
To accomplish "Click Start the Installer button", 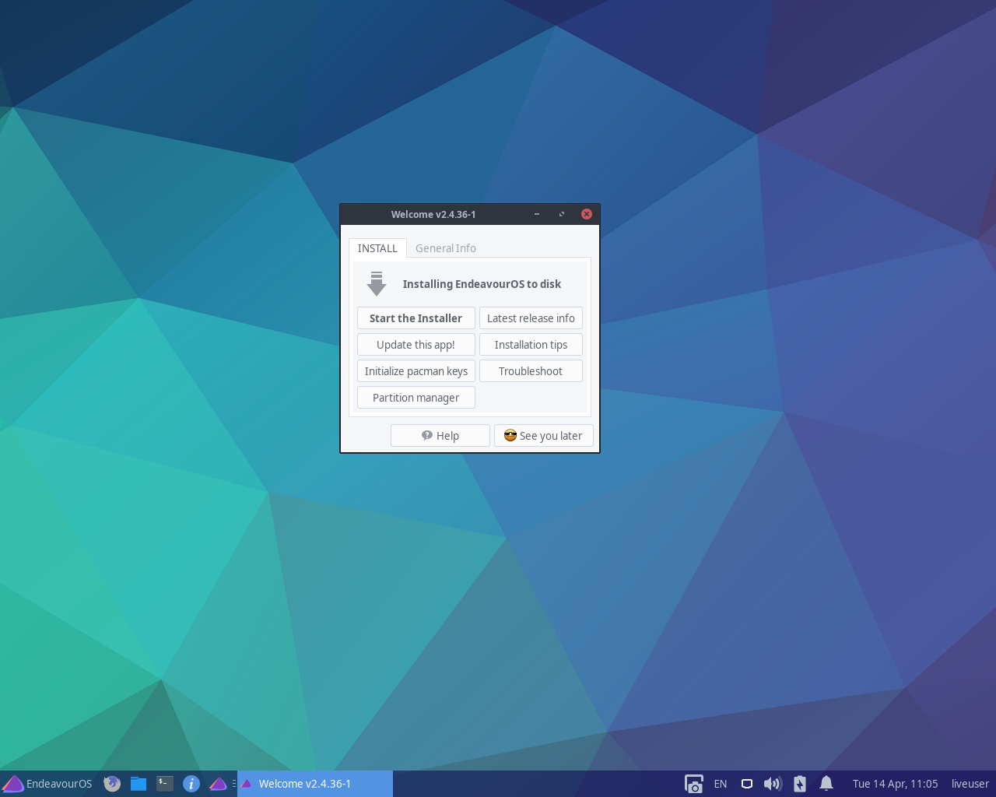I will (416, 318).
